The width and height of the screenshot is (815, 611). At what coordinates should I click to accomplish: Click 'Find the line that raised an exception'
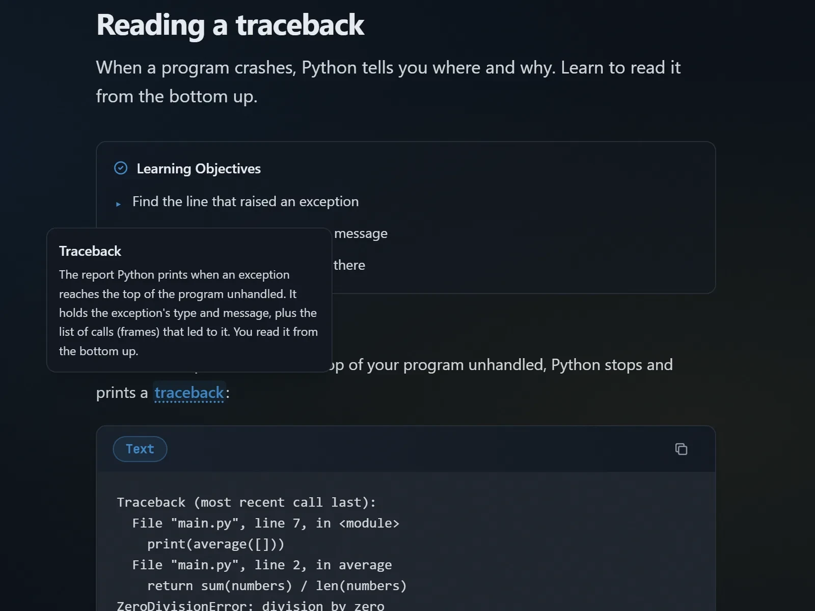[246, 202]
